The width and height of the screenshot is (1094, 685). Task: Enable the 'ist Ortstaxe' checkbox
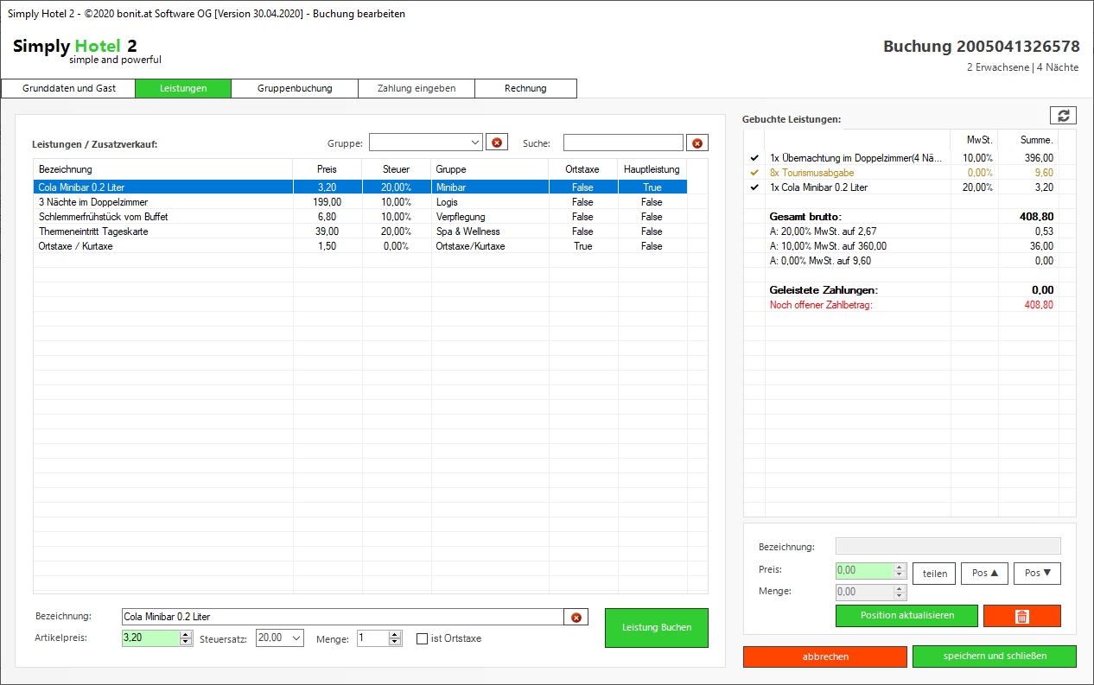point(423,639)
